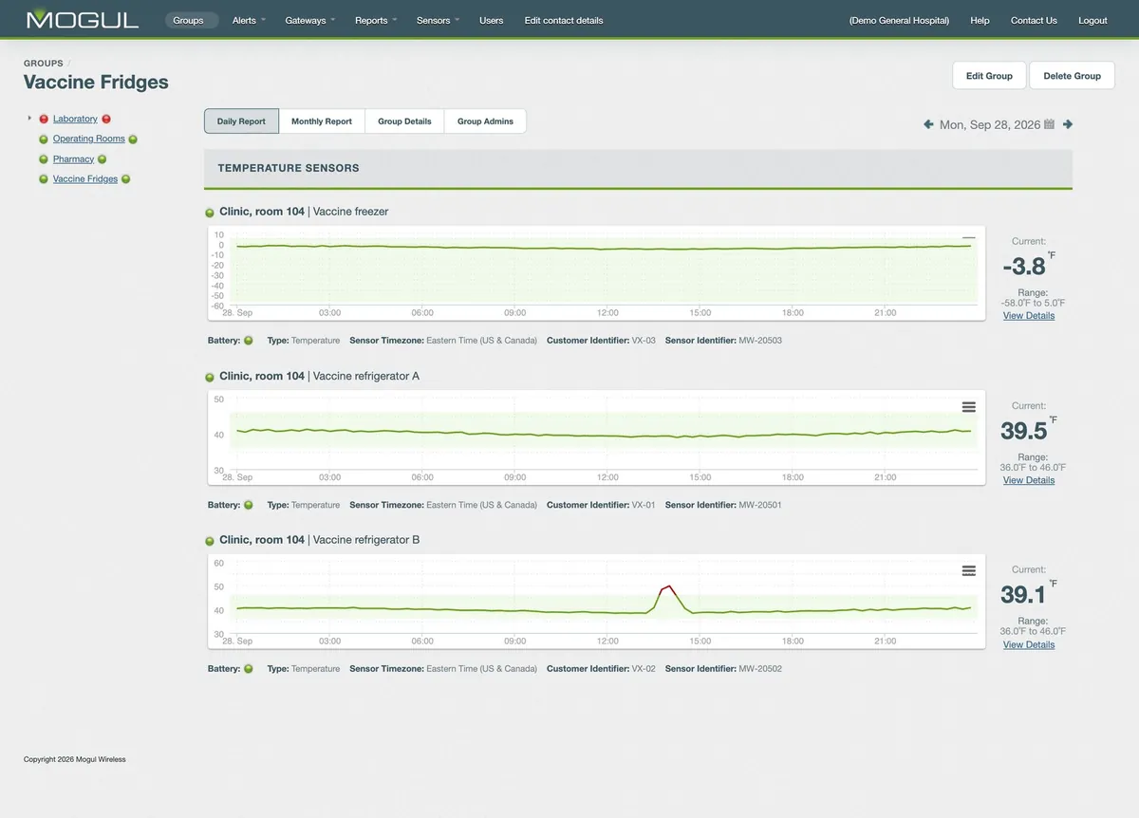Screen dimensions: 1139x818
Task: Go to next day arrow
Action: point(1068,124)
